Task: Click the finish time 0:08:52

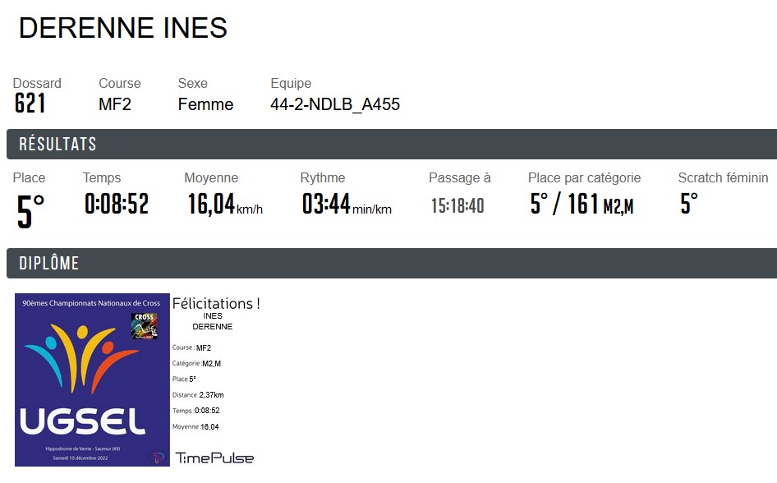Action: pyautogui.click(x=117, y=204)
